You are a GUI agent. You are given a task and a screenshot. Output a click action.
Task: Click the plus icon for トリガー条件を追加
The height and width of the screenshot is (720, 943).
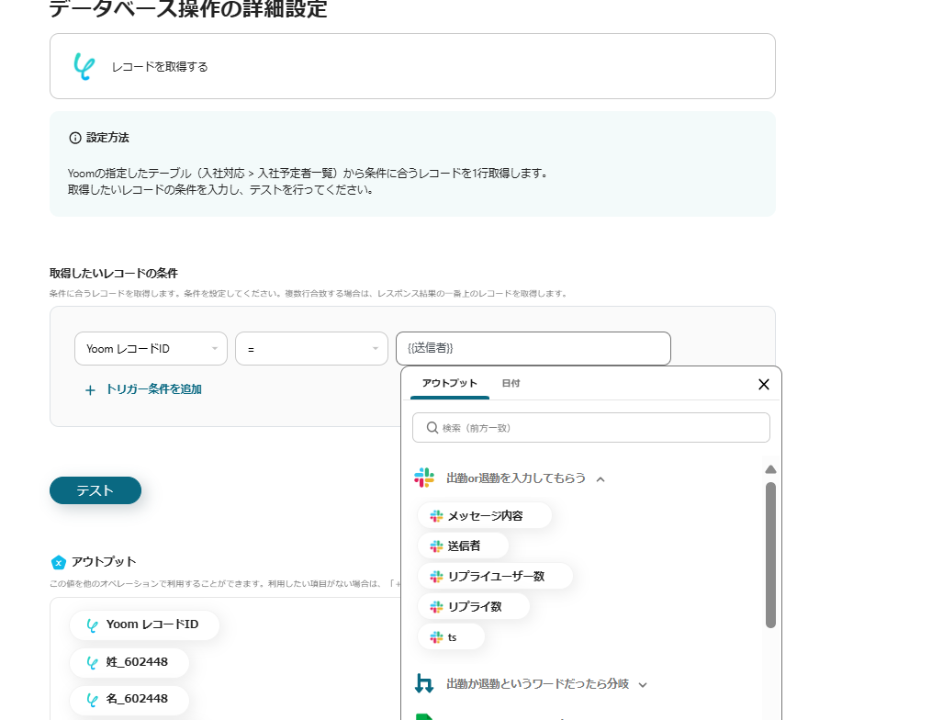click(90, 389)
